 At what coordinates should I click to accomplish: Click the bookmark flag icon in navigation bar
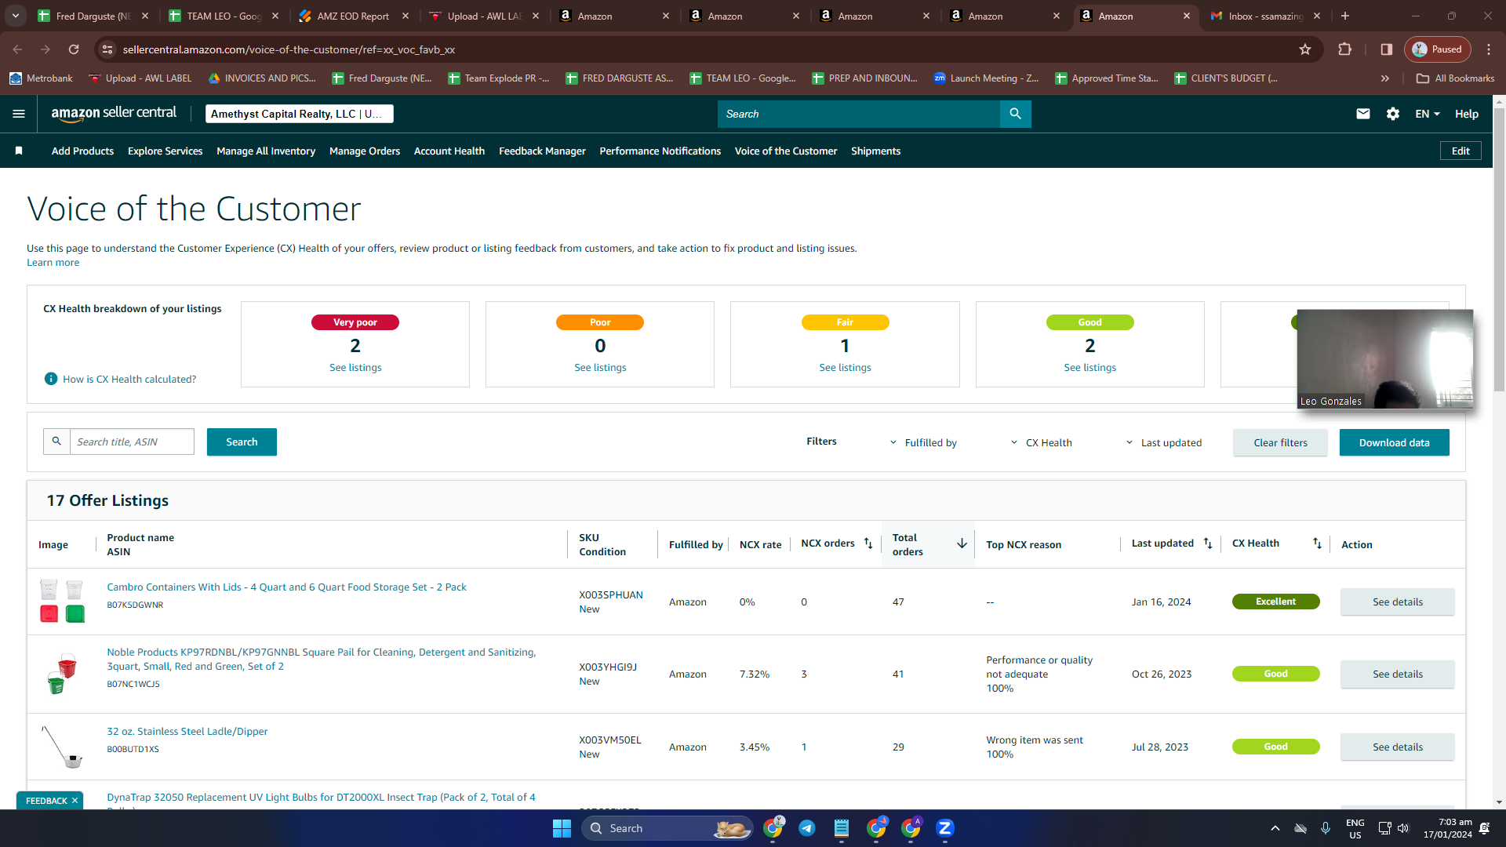(x=19, y=151)
